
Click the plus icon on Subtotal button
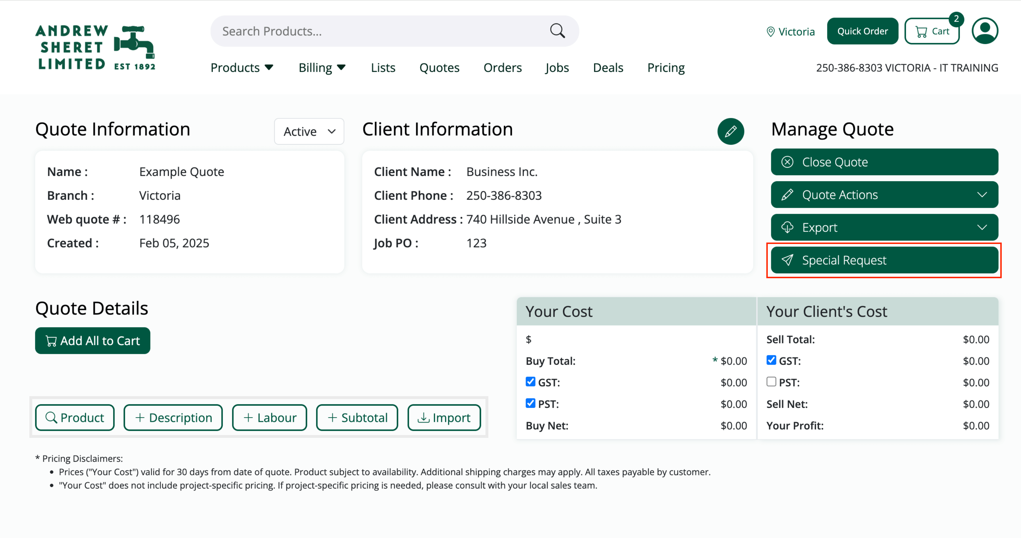click(332, 417)
